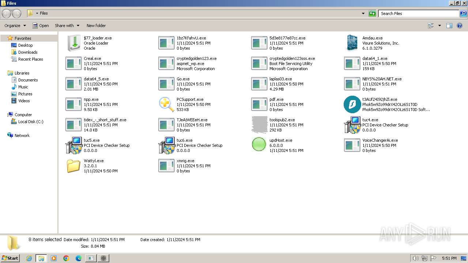This screenshot has width=468, height=263.
Task: Click the Open toolbar button
Action: 41,26
